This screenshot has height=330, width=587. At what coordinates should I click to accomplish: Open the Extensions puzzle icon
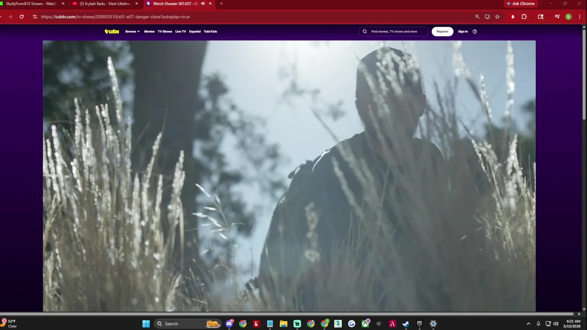pos(524,16)
